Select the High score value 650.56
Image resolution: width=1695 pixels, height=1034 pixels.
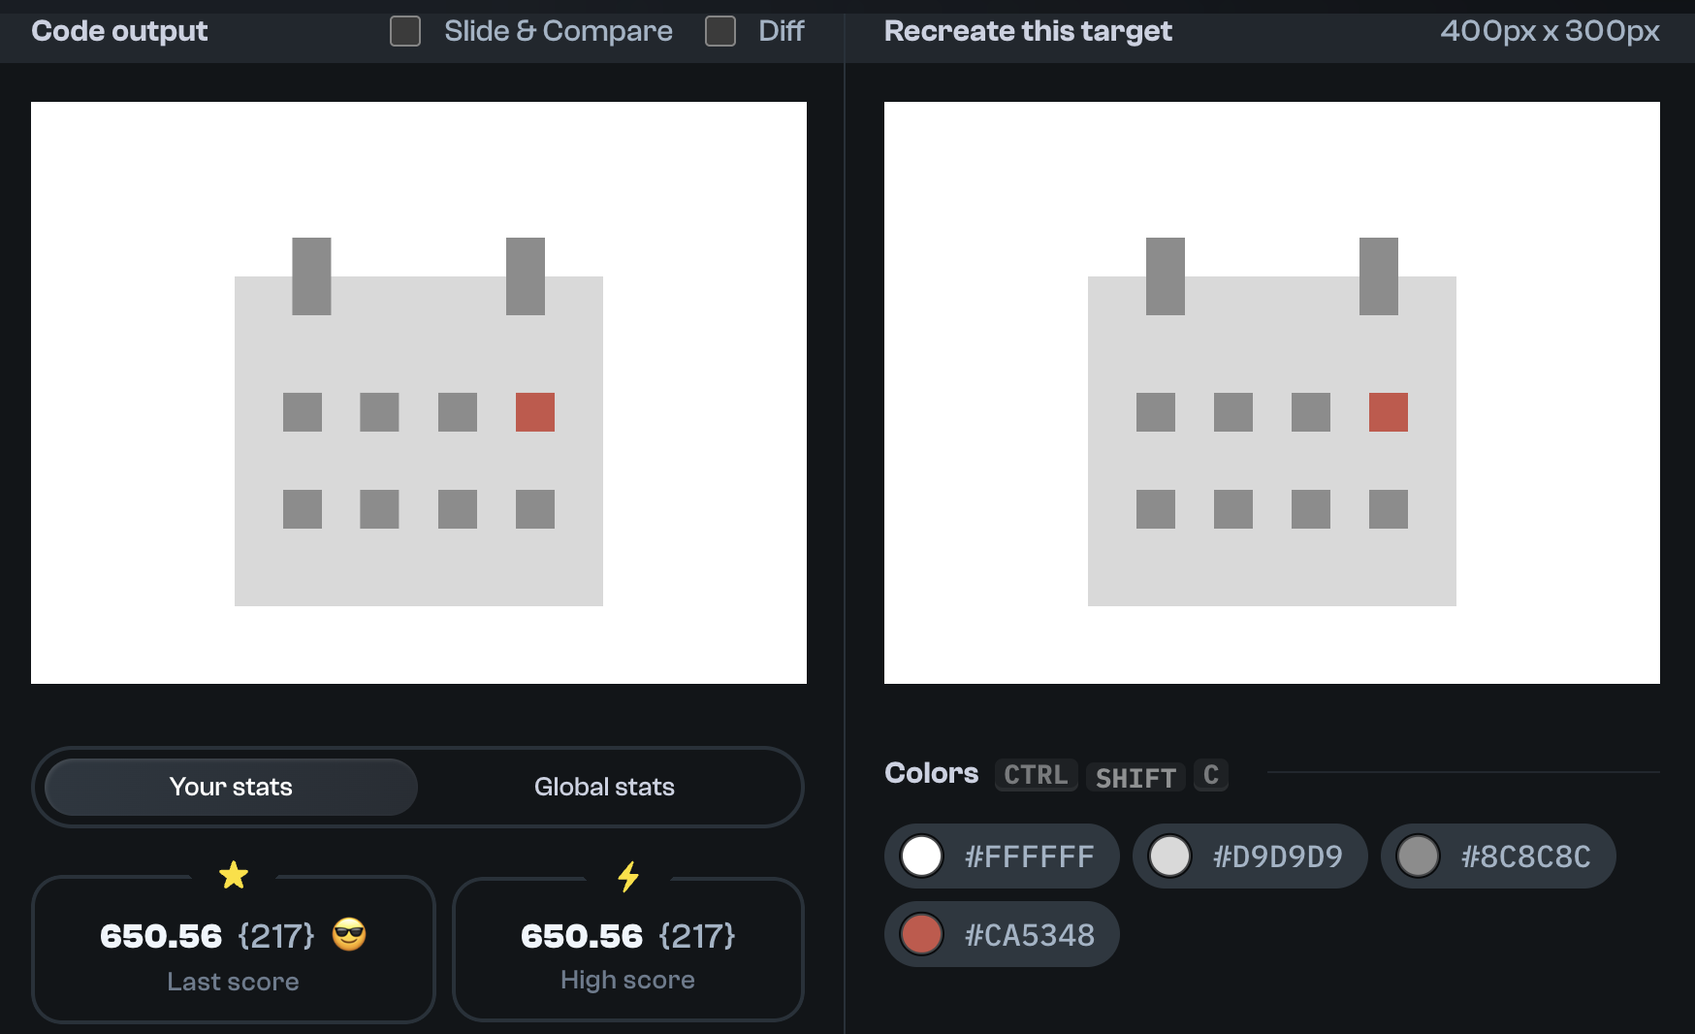[x=582, y=936]
